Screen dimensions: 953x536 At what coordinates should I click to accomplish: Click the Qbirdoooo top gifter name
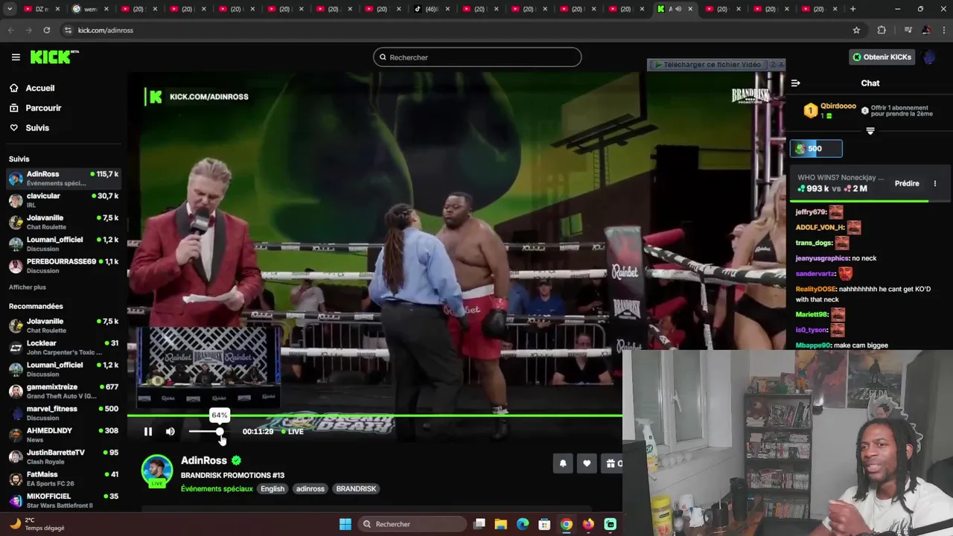838,106
